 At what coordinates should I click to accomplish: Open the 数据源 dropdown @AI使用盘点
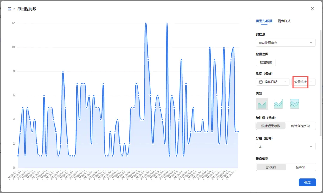[286, 43]
